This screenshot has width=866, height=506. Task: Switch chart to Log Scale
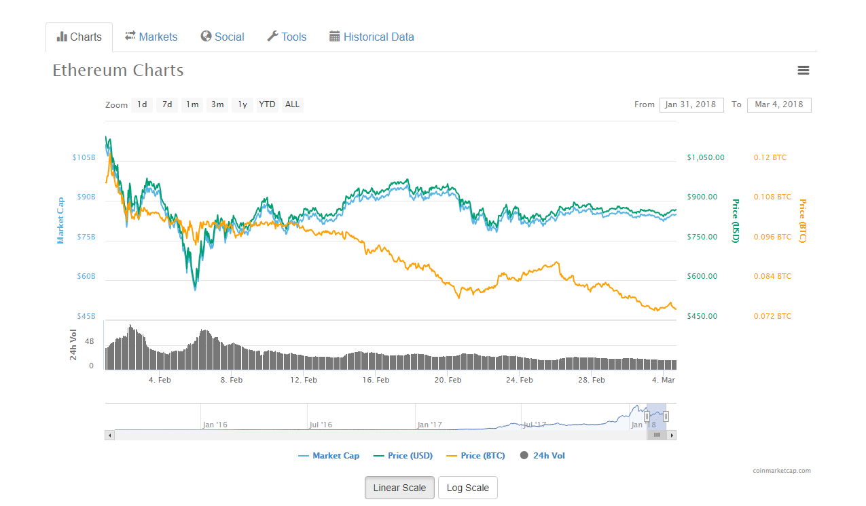point(468,488)
